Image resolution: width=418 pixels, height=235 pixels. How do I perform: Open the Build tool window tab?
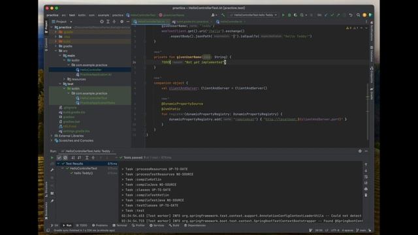point(174,225)
